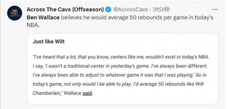The width and height of the screenshot is (228, 109).
Task: Click "Wilt" at the end of fourth quote line
Action: tap(200, 84)
